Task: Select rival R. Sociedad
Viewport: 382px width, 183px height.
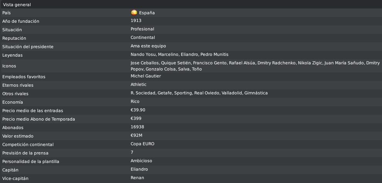Action: [143, 93]
